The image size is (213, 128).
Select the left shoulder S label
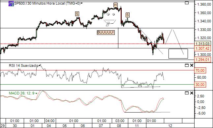(x=77, y=14)
